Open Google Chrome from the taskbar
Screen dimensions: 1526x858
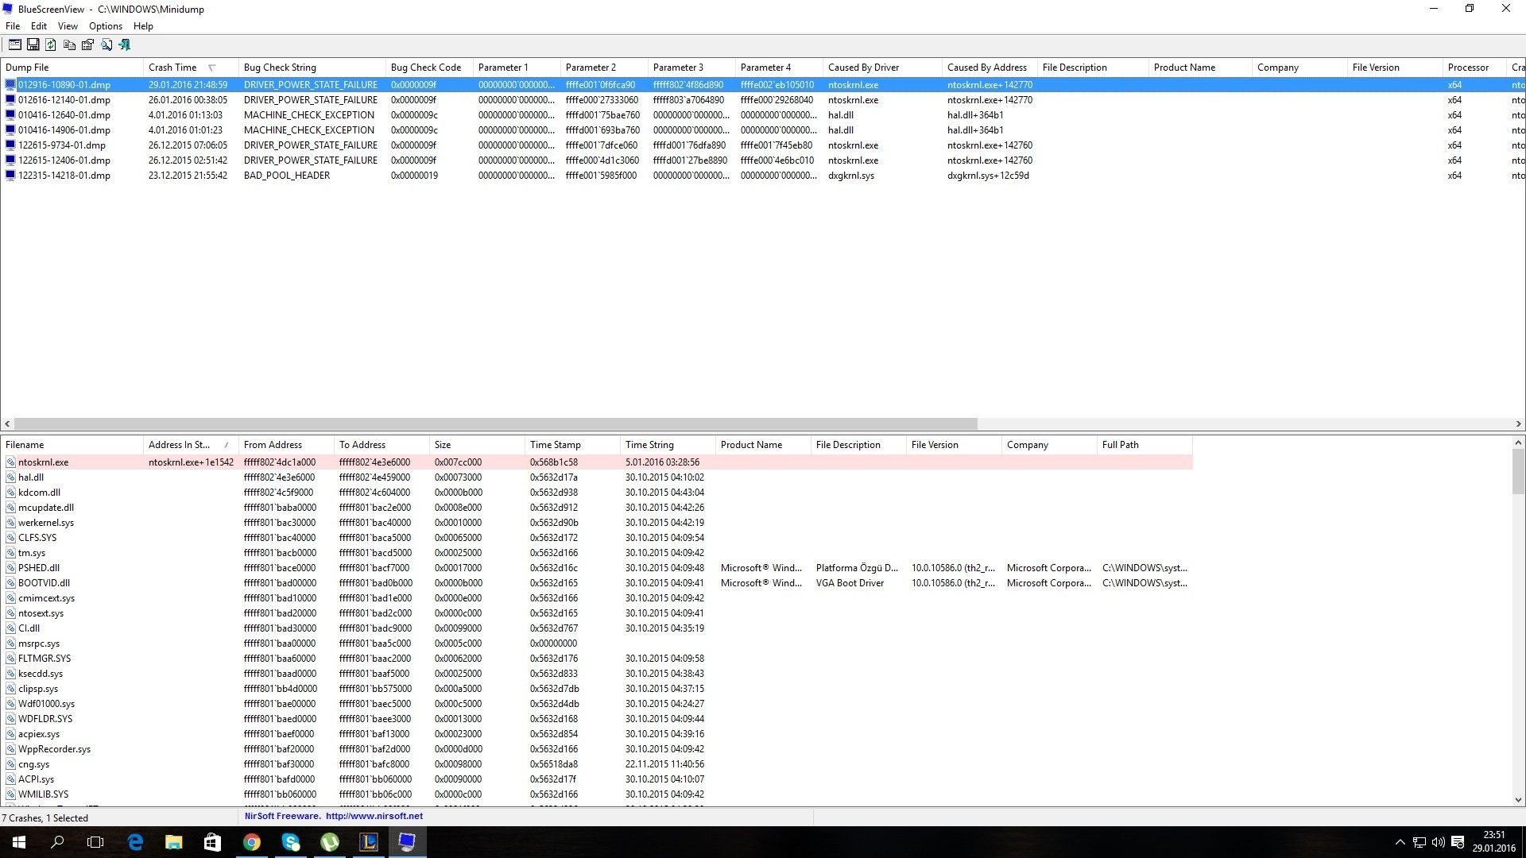251,842
